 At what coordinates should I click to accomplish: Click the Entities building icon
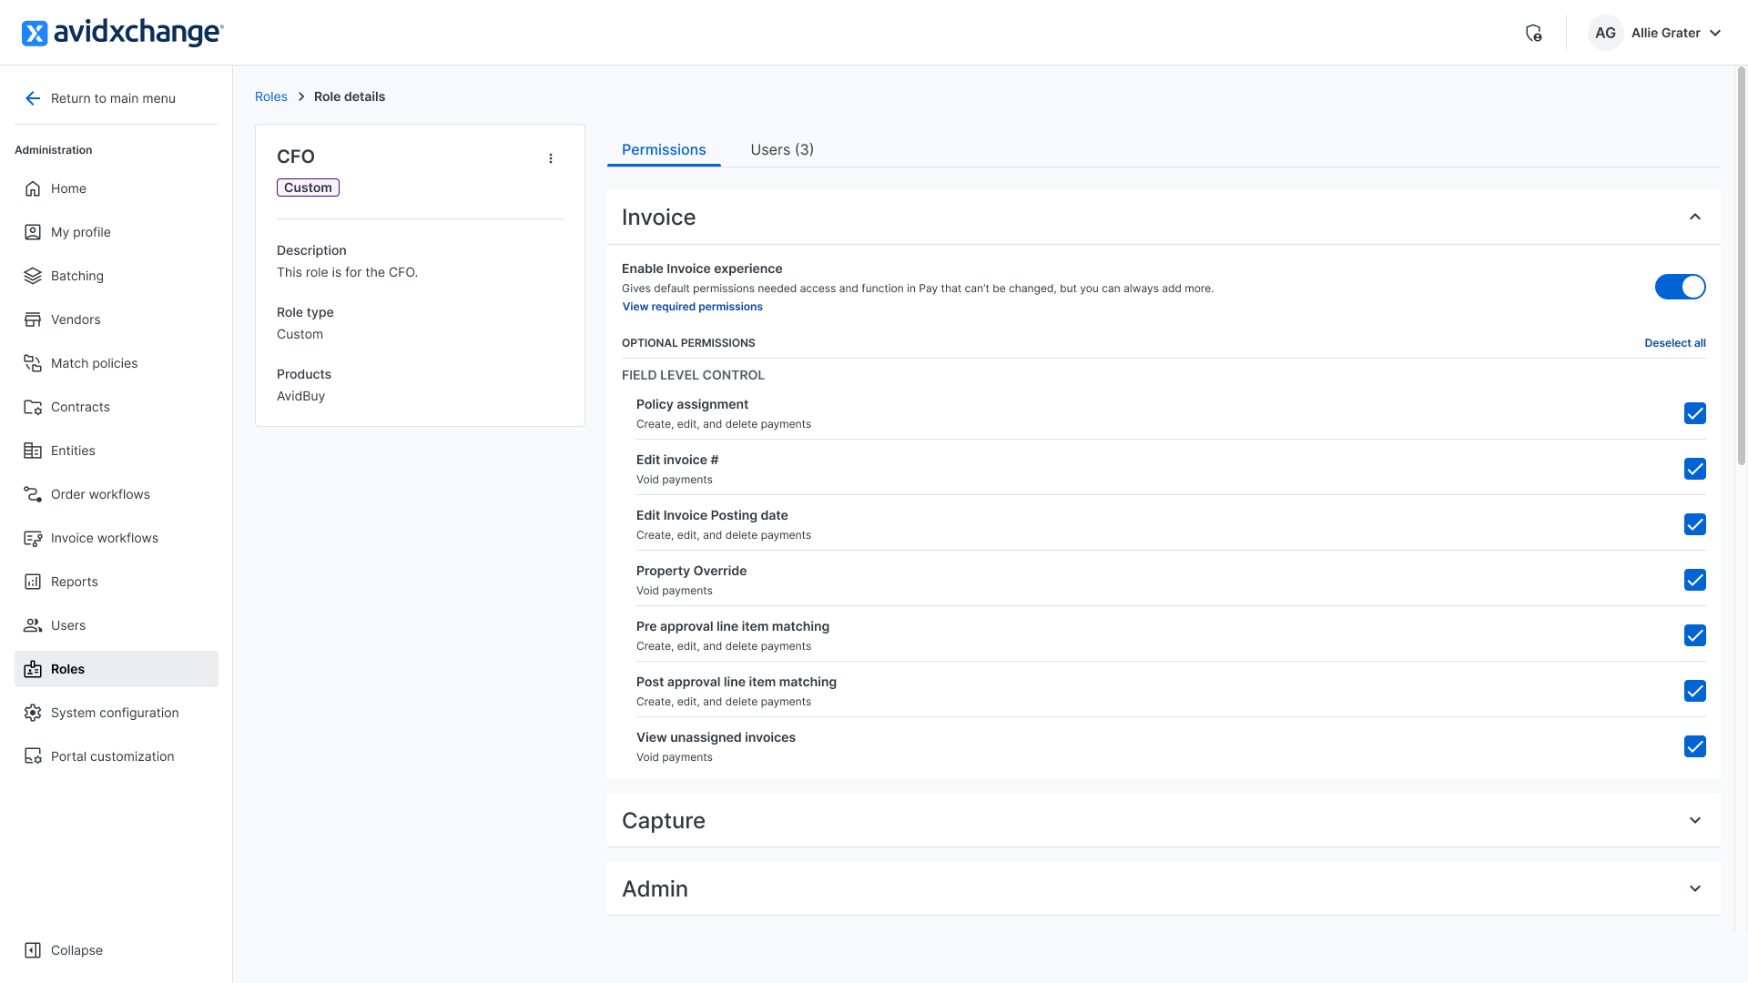[x=33, y=451]
